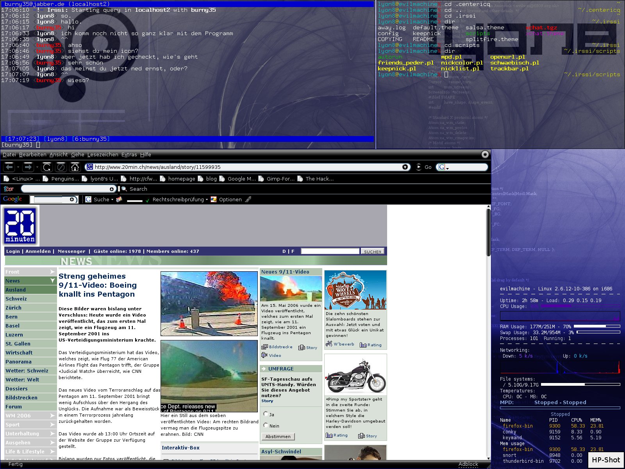Screen dimensions: 625x469
Task: Click the Bildstrecke gallery icon
Action: pos(264,347)
